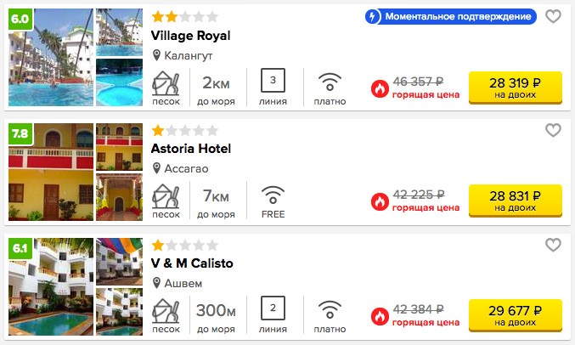Click the 28 319 ₽ price button

(516, 88)
